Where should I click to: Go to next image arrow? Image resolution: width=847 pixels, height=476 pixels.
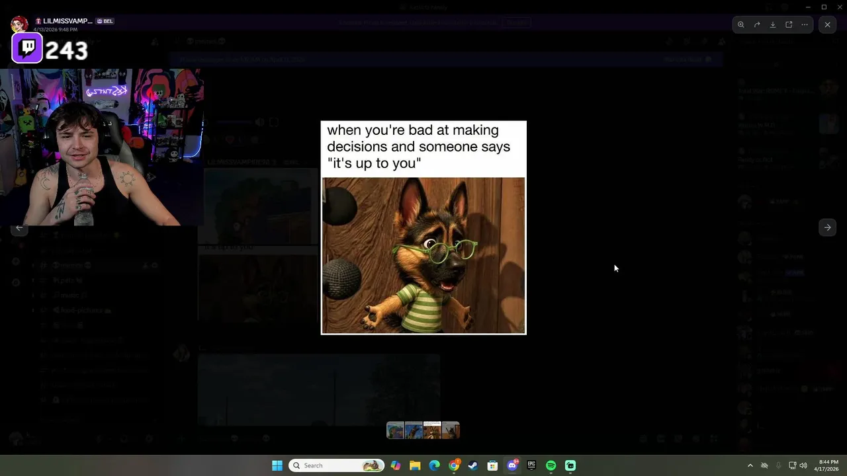(827, 227)
